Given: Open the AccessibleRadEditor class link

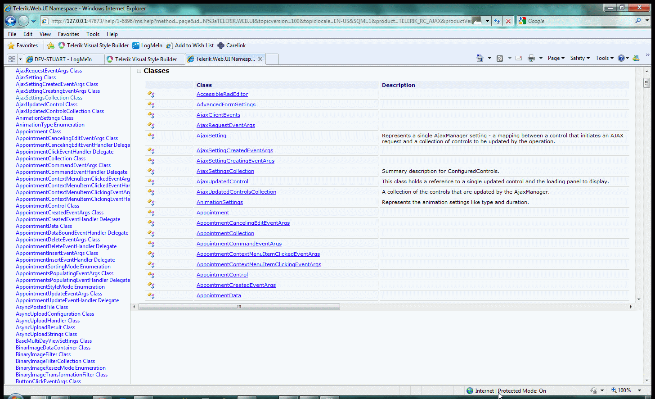Looking at the screenshot, I should pos(222,94).
